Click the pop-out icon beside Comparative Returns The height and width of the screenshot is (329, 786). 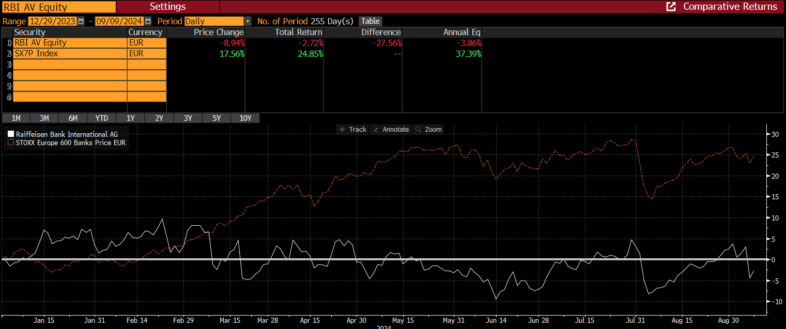671,7
